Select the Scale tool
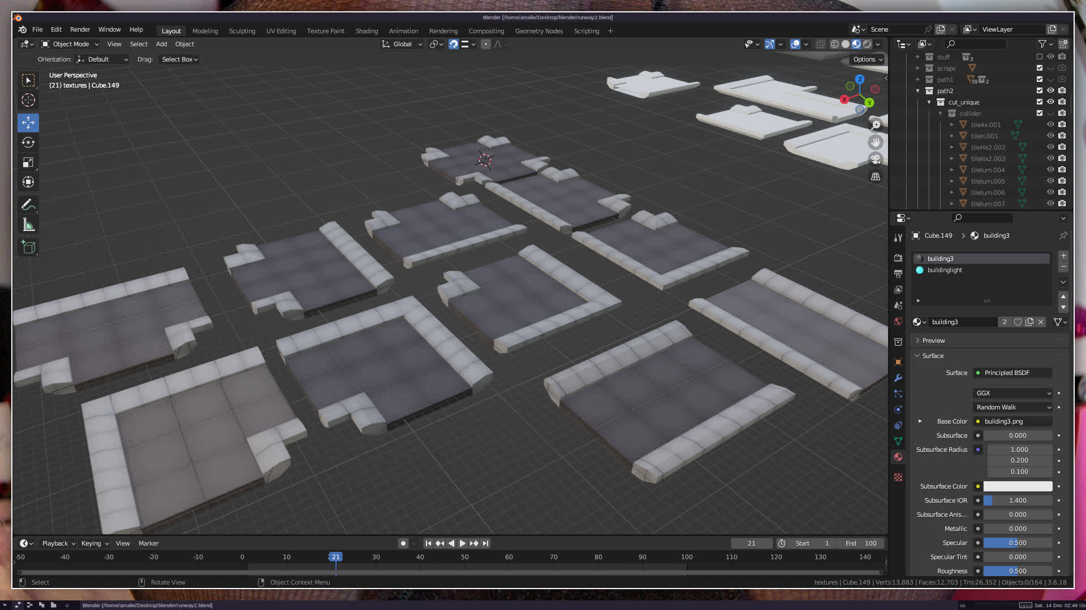1086x610 pixels. [28, 163]
